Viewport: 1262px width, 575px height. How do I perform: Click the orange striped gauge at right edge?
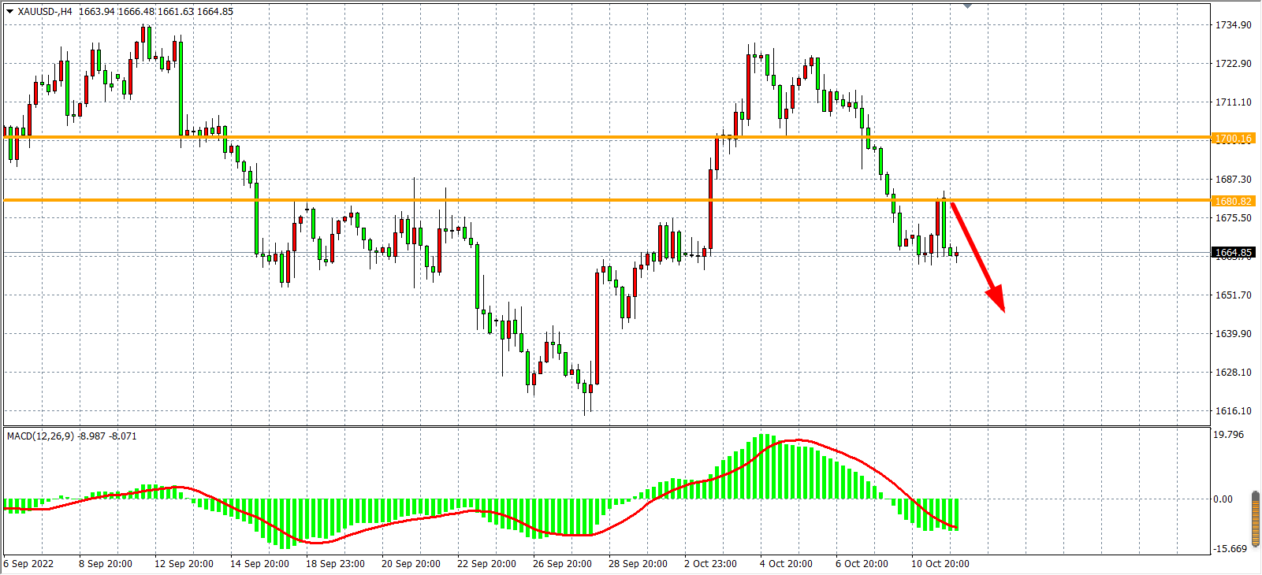click(1256, 517)
